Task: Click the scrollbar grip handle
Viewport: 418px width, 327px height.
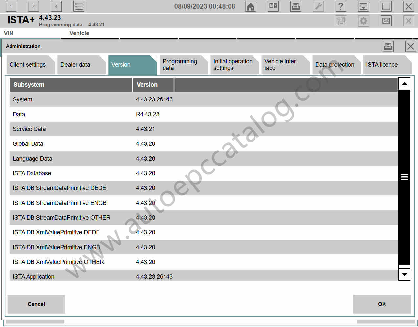Action: [405, 177]
